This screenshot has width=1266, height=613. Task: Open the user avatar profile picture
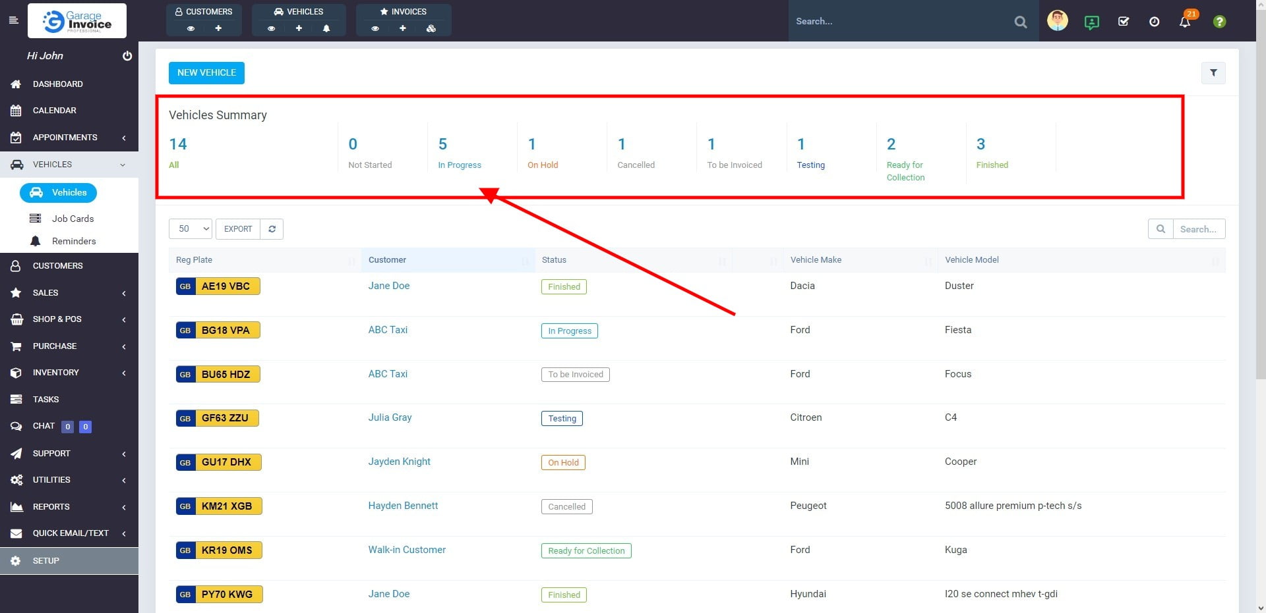pos(1057,21)
